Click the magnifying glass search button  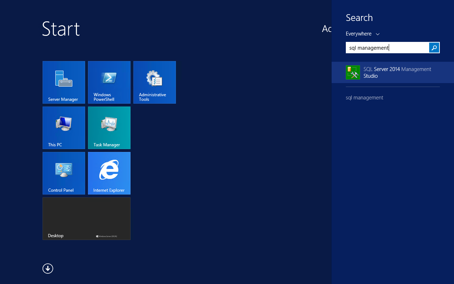434,47
